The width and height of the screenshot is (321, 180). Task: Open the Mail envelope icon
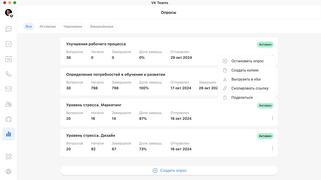tap(9, 89)
